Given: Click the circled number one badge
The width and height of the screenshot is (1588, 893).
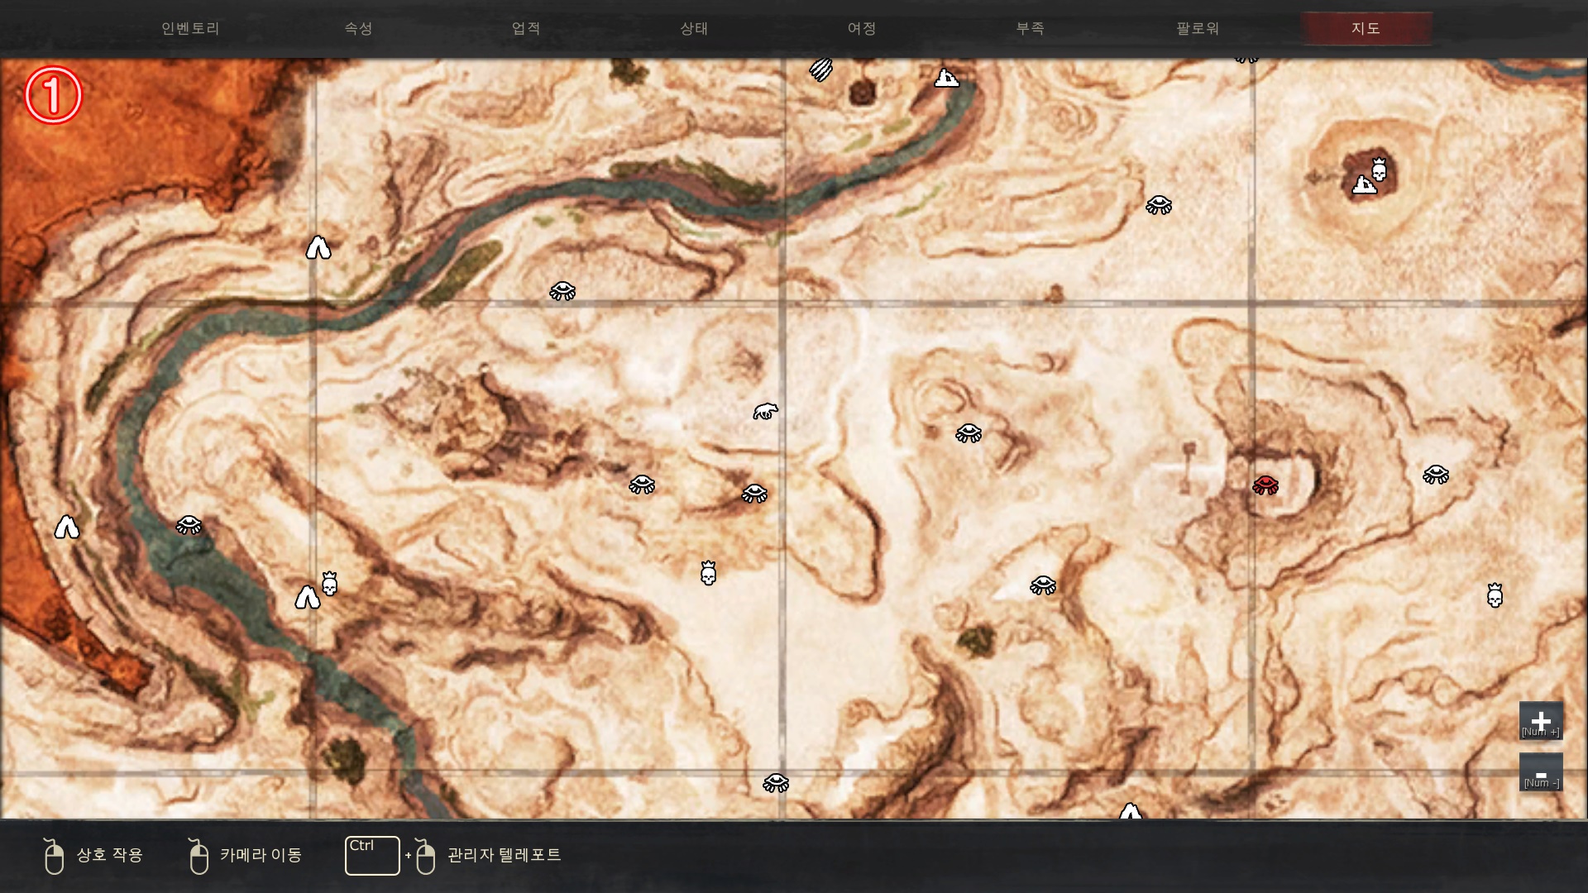Looking at the screenshot, I should coord(54,95).
